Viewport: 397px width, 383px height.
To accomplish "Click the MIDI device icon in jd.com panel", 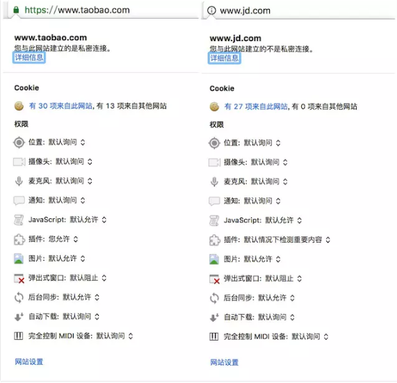I will pyautogui.click(x=214, y=336).
